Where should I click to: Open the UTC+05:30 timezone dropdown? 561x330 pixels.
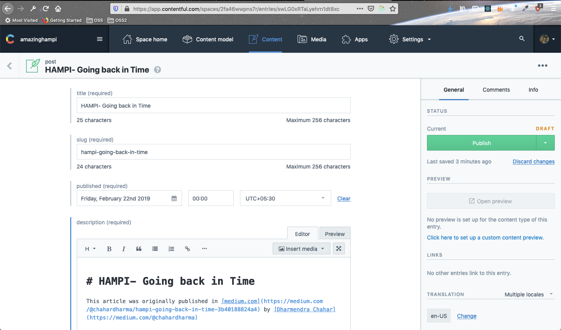(286, 198)
